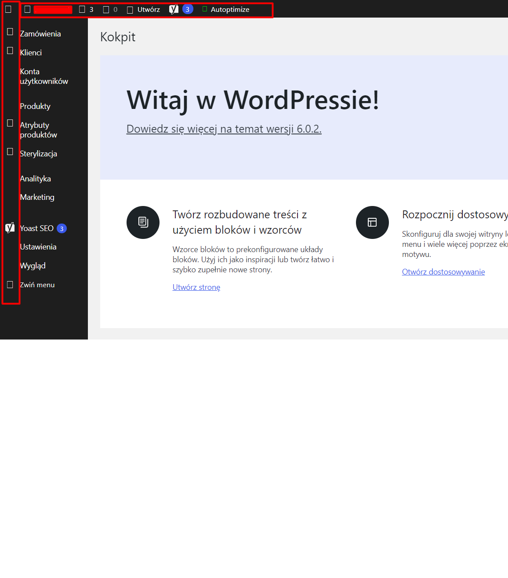Click Yoast icon in sidebar
The width and height of the screenshot is (508, 578).
[x=10, y=228]
